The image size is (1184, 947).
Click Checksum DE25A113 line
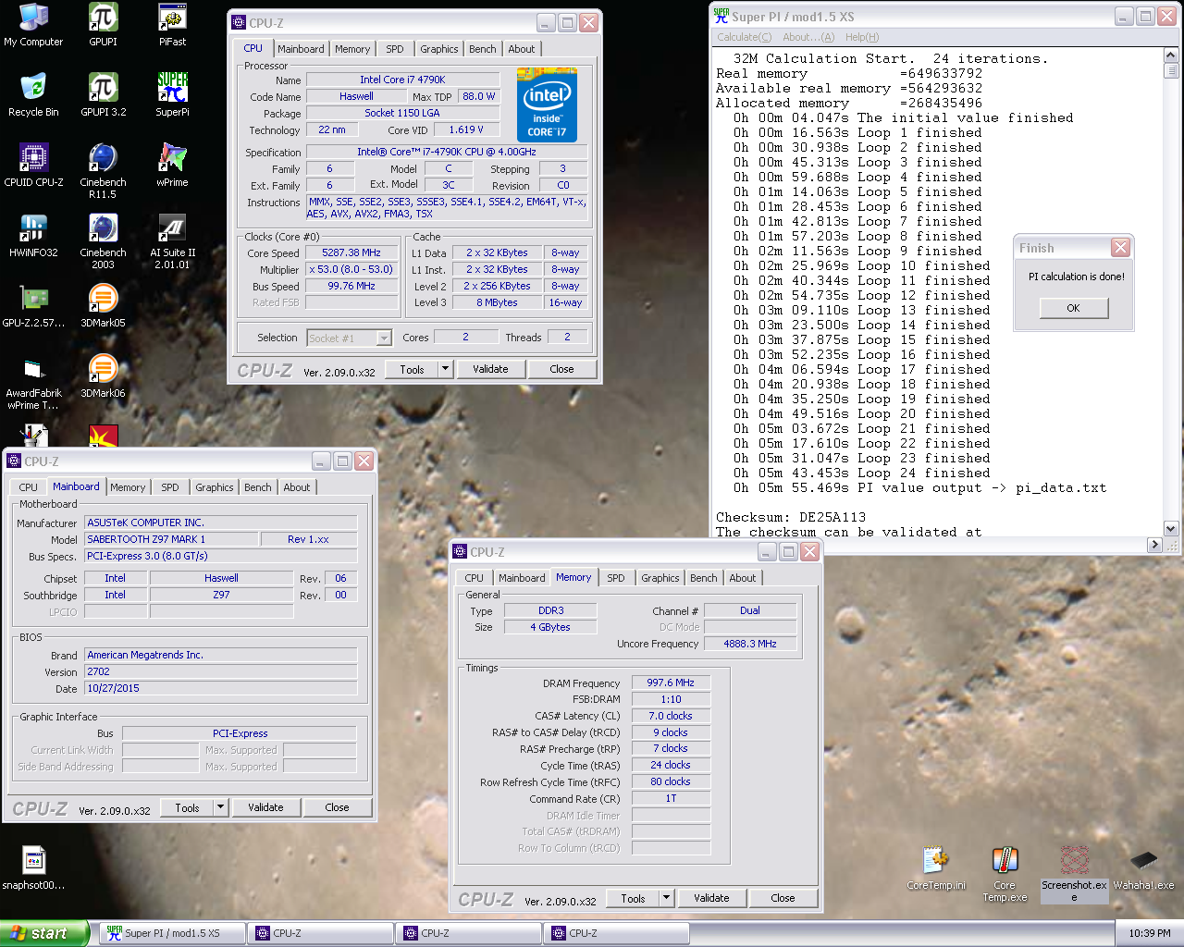[791, 518]
